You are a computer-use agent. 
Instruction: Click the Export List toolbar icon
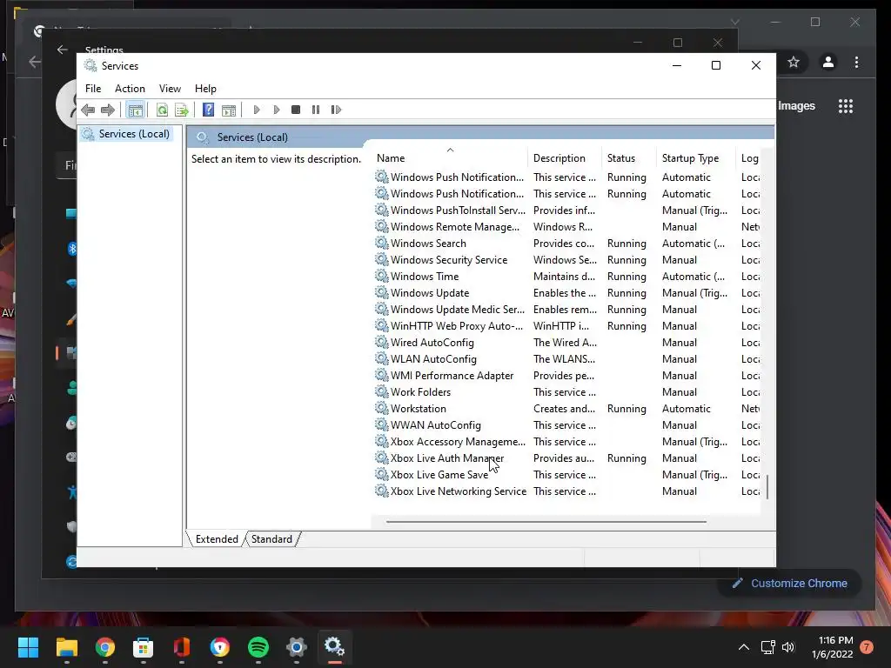(x=182, y=110)
